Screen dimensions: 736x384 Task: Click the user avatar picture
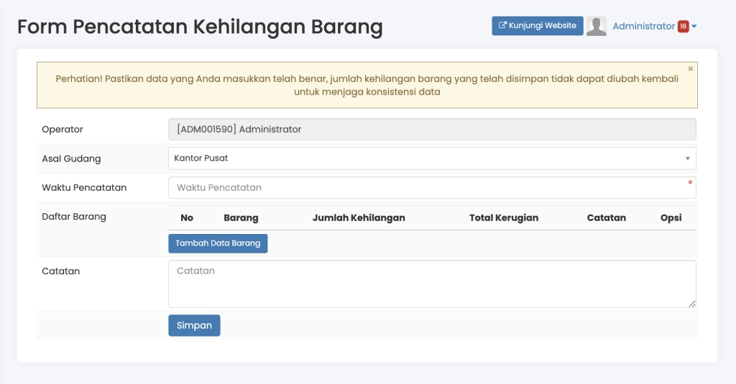pyautogui.click(x=597, y=26)
